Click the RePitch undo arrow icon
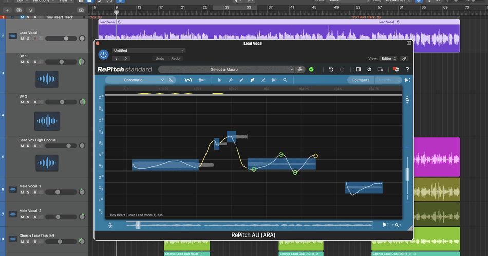488x256 pixels. [331, 69]
